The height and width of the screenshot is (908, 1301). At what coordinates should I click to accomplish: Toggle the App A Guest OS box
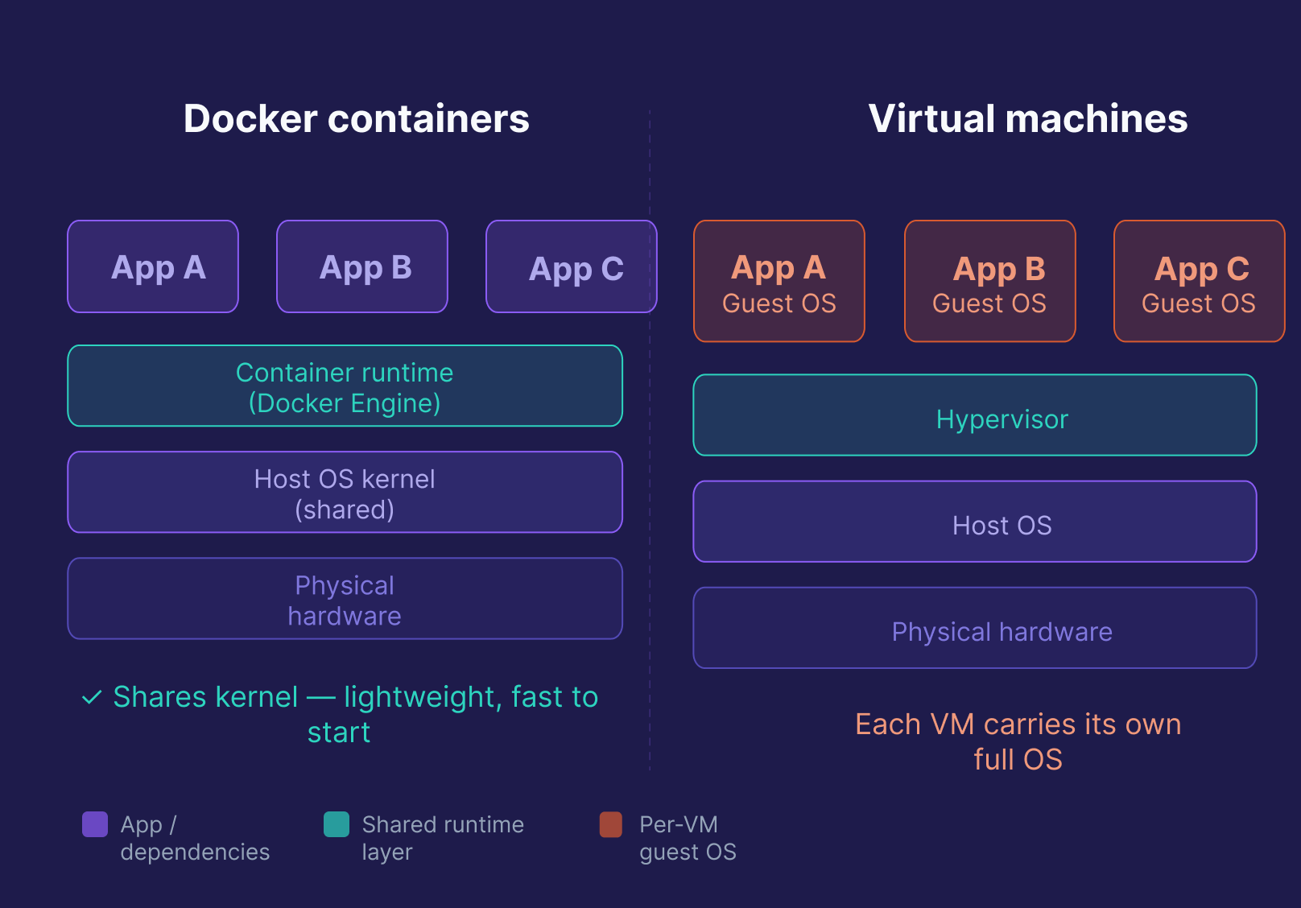(779, 280)
